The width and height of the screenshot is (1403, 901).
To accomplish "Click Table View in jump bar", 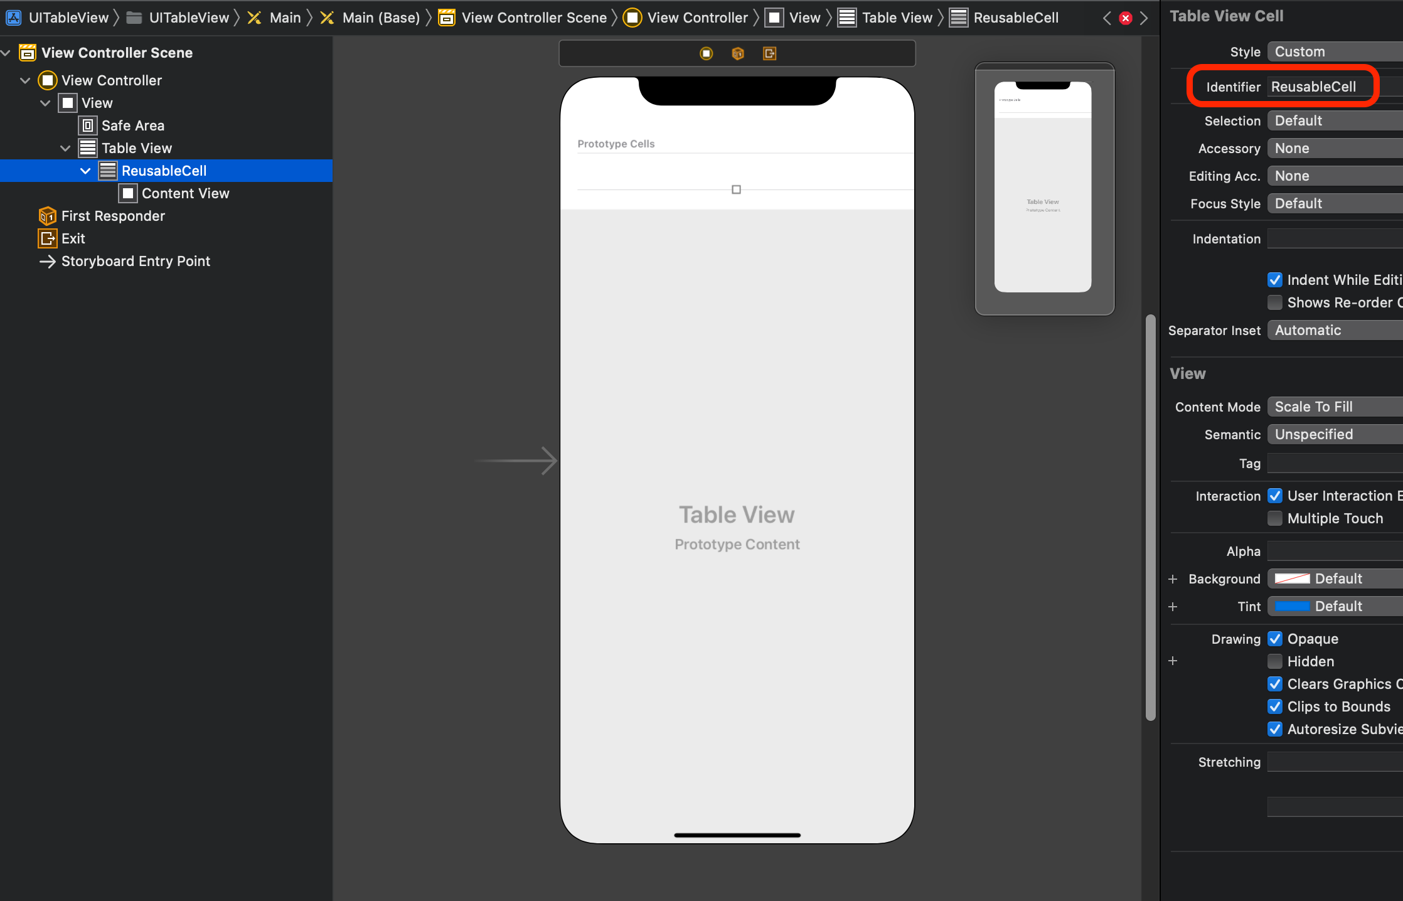I will (897, 18).
